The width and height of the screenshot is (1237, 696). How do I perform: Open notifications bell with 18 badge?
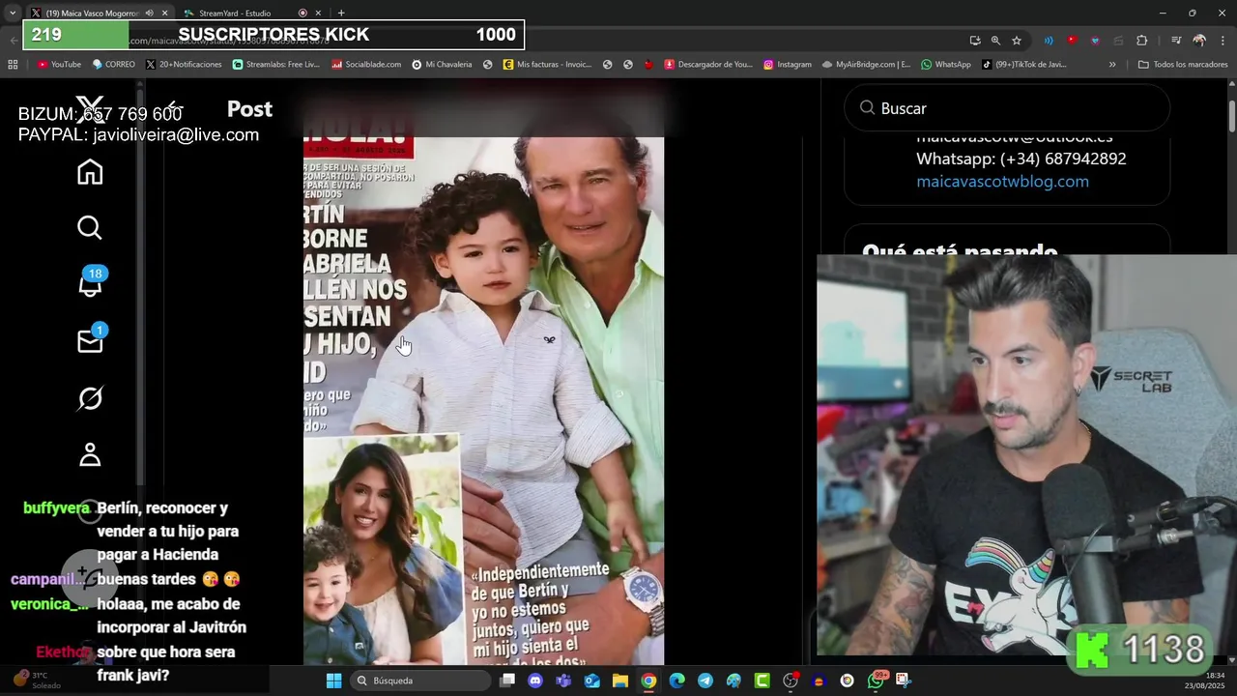click(90, 283)
